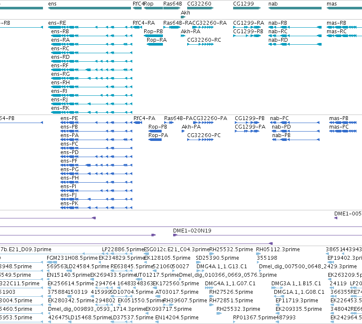
Task: Select the Rop-RA transcript label
Action: coord(157,40)
